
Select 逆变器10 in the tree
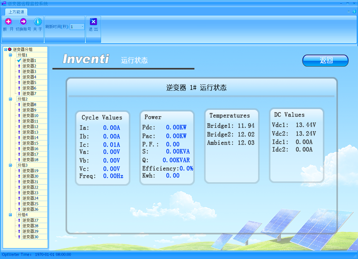click(x=30, y=116)
